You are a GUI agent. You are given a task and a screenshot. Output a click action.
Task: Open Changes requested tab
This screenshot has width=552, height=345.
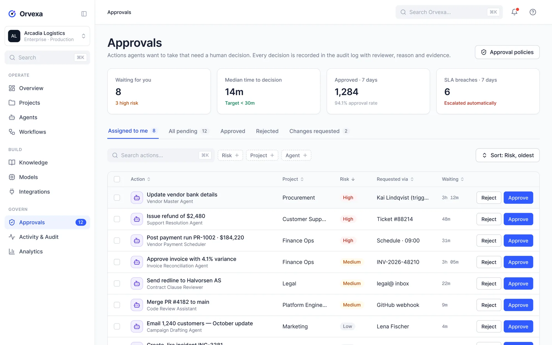(x=319, y=131)
